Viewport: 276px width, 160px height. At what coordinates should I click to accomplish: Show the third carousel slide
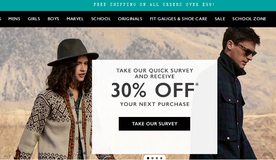157,158
